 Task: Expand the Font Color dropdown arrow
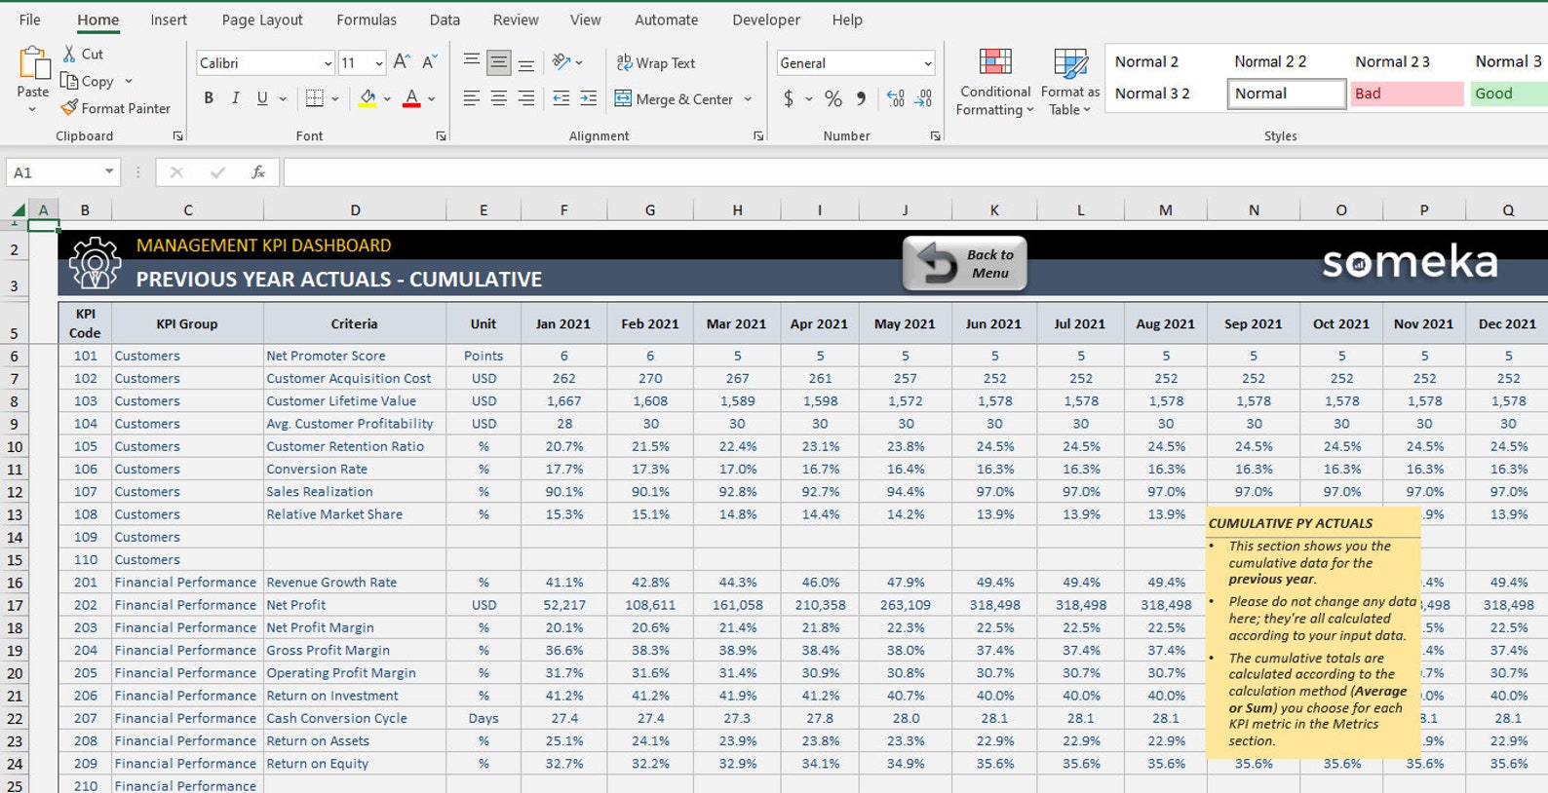point(432,98)
